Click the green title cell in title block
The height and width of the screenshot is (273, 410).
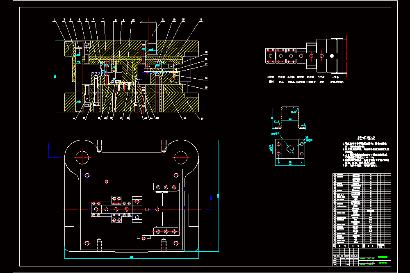pos(383,257)
